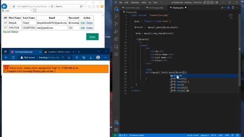244x137 pixels.
Task: Split the VS Code editor right
Action: tap(233, 8)
